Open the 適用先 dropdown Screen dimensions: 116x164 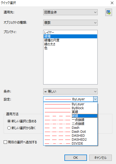pos(70,12)
